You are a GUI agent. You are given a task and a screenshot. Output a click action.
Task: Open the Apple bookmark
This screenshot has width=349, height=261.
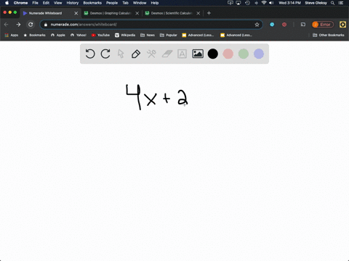click(58, 35)
